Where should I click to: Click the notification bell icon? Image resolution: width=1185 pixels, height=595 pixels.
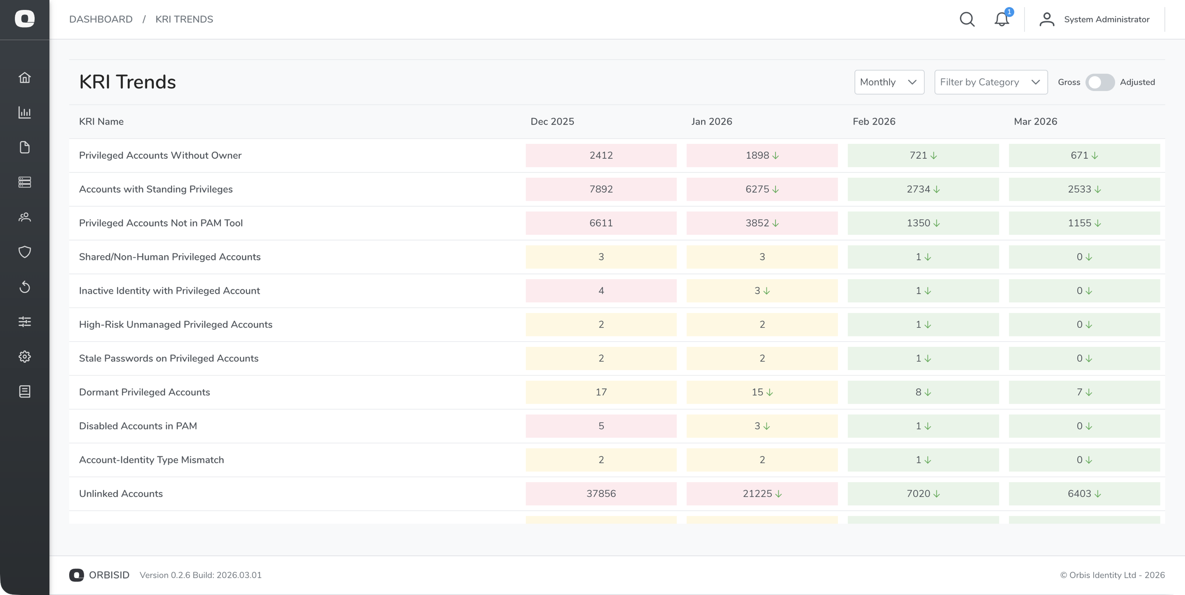point(1001,19)
